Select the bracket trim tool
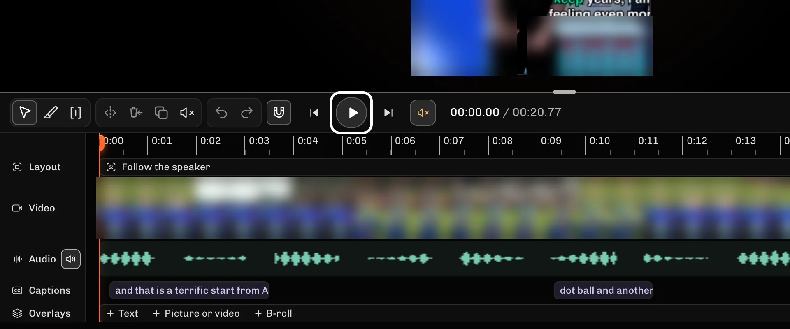Image resolution: width=790 pixels, height=329 pixels. (76, 112)
